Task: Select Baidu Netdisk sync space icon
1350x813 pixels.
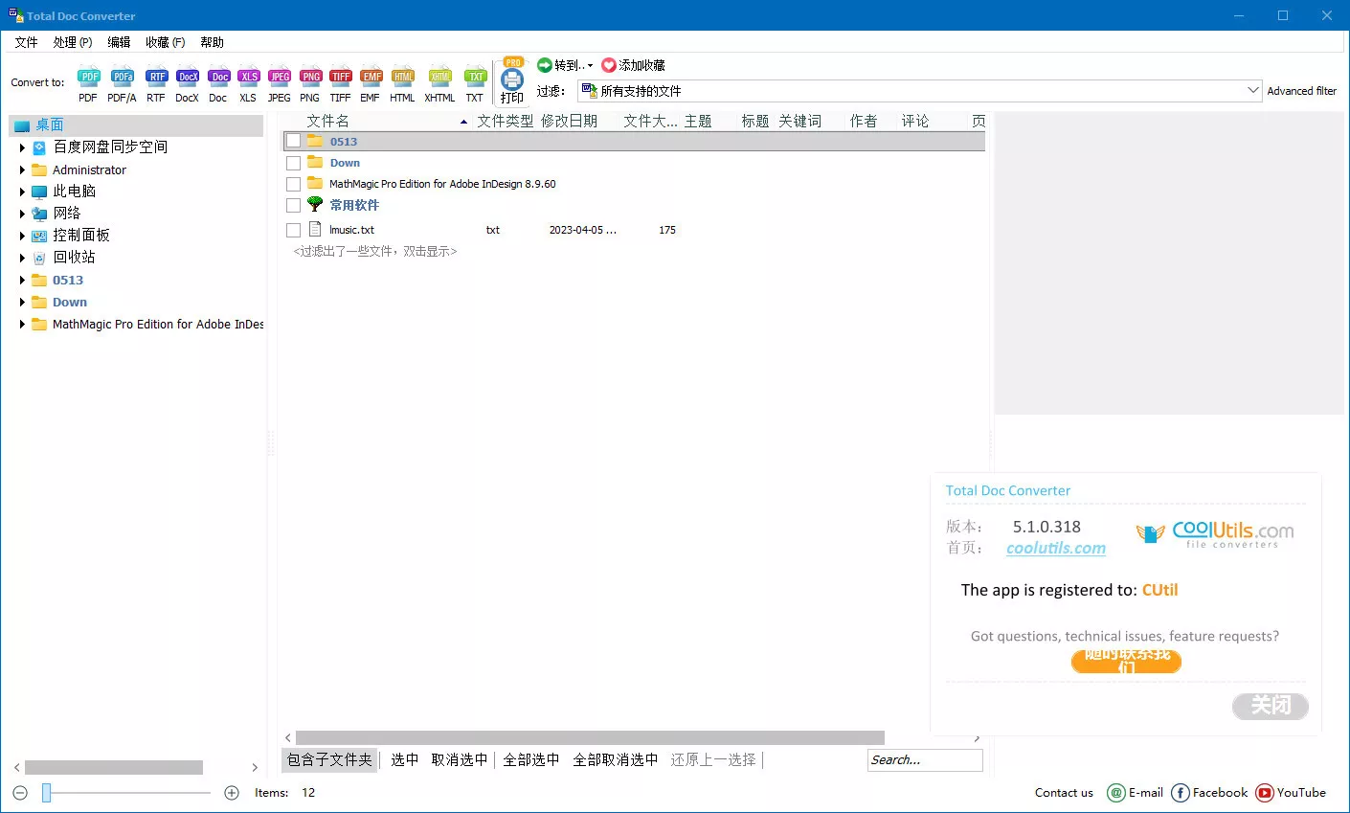Action: tap(39, 147)
